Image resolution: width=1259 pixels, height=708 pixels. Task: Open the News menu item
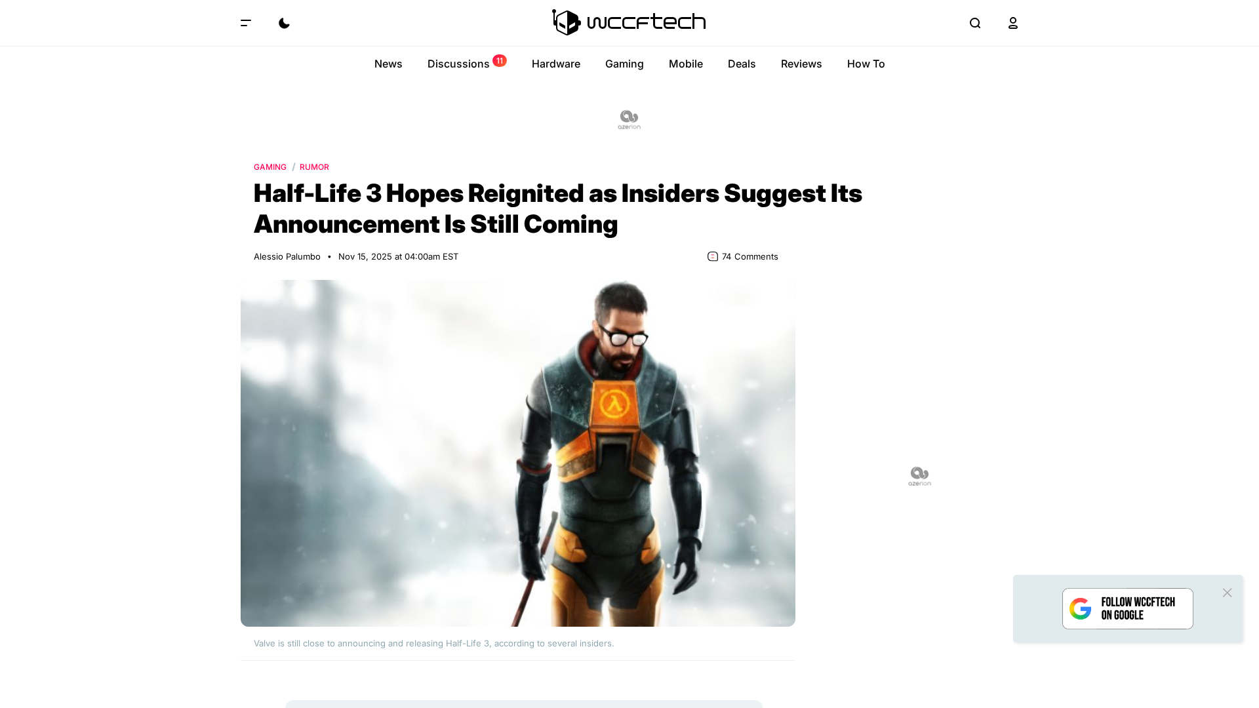coord(388,64)
